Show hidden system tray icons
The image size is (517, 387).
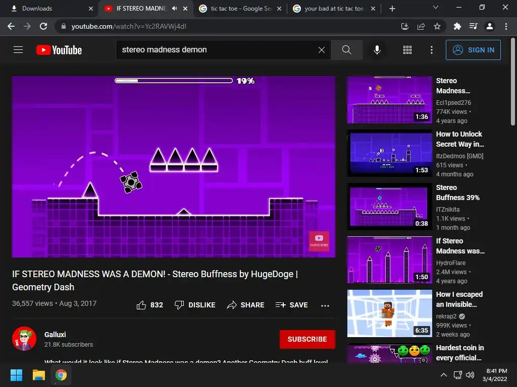(x=444, y=375)
